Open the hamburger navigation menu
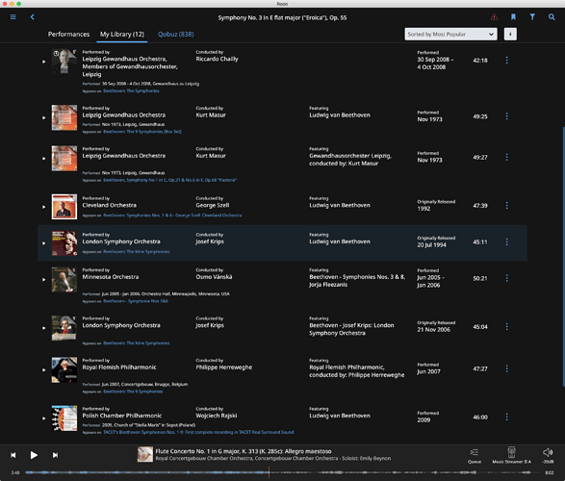 (13, 17)
